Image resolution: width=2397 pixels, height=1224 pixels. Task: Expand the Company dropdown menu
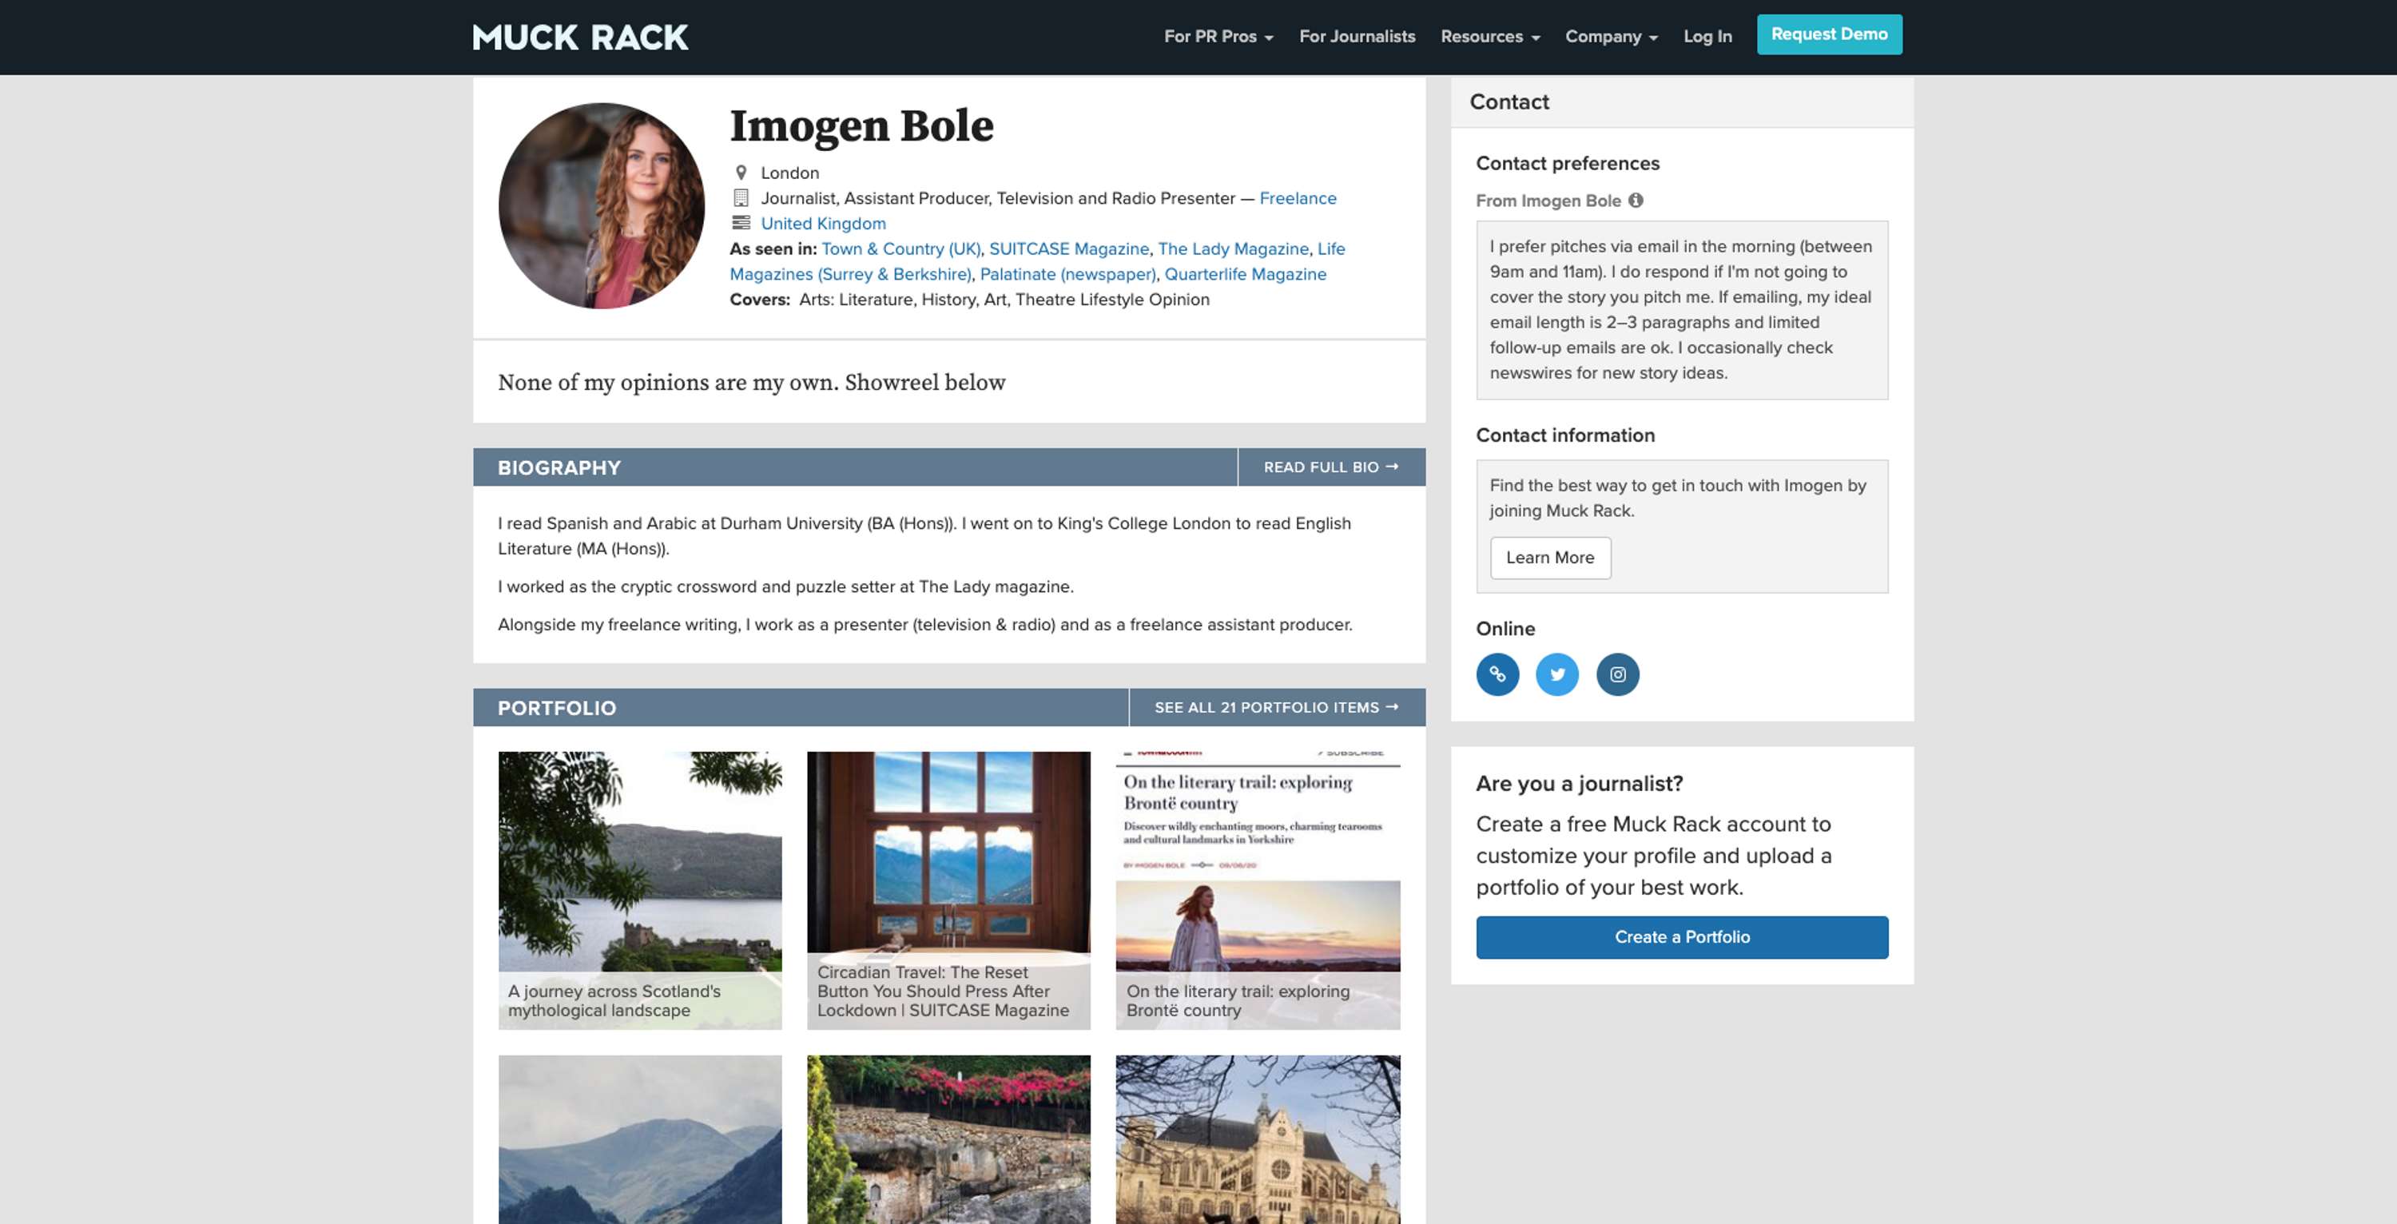[1611, 36]
